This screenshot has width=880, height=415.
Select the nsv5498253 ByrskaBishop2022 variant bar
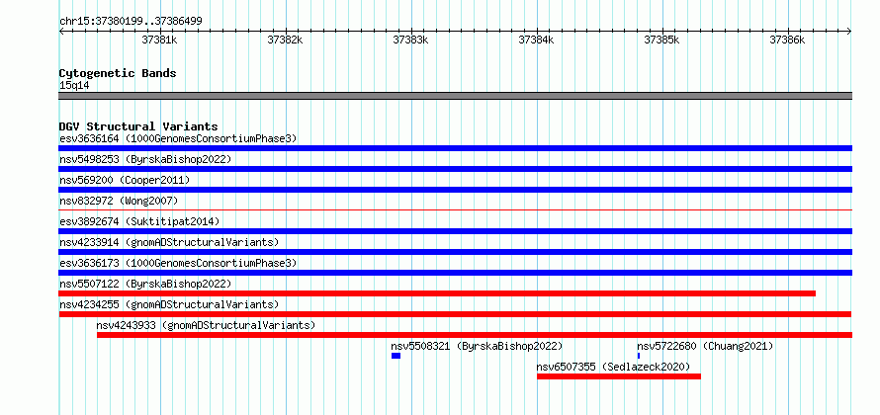click(455, 169)
